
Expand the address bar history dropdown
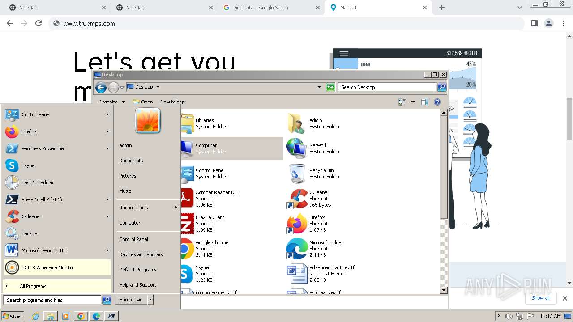pos(319,87)
